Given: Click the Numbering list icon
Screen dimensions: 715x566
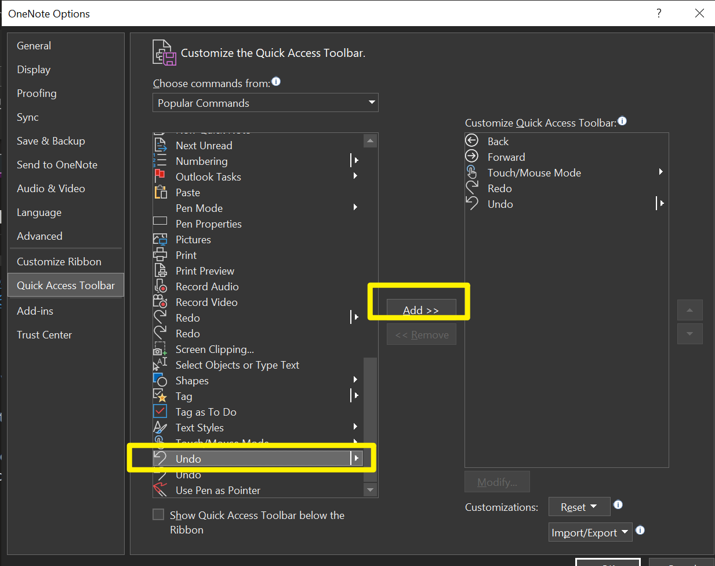Looking at the screenshot, I should tap(160, 161).
